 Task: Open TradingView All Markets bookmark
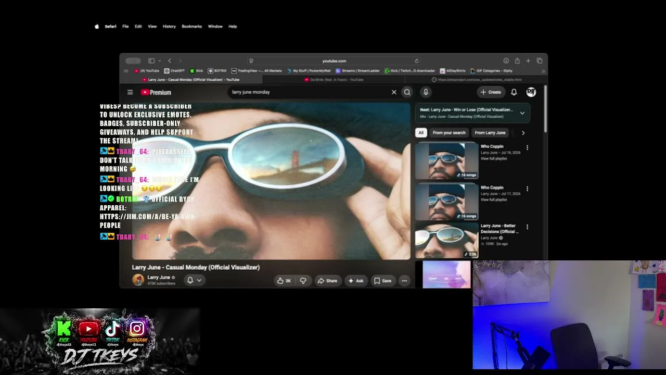(257, 71)
